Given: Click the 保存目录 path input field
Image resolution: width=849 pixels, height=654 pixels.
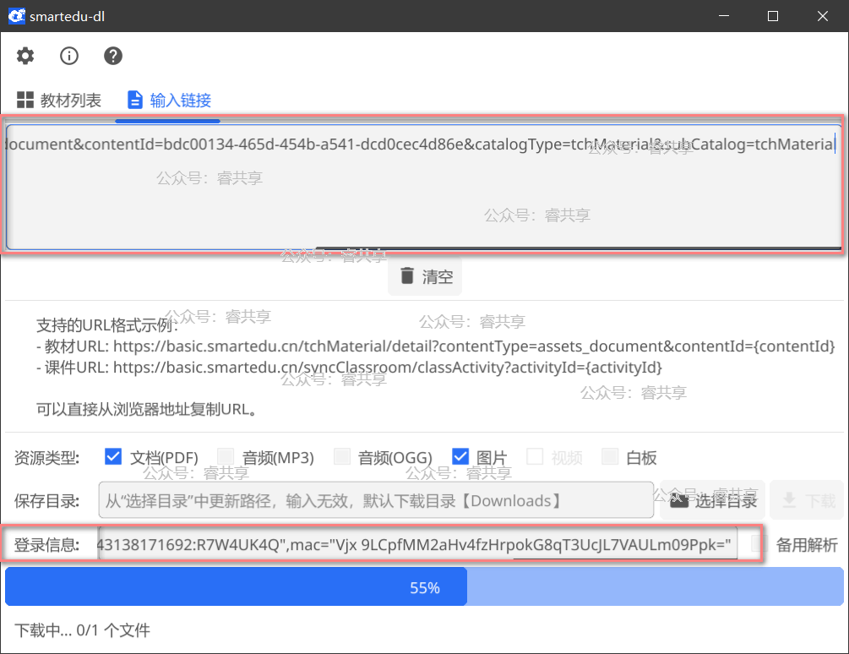Looking at the screenshot, I should click(376, 500).
